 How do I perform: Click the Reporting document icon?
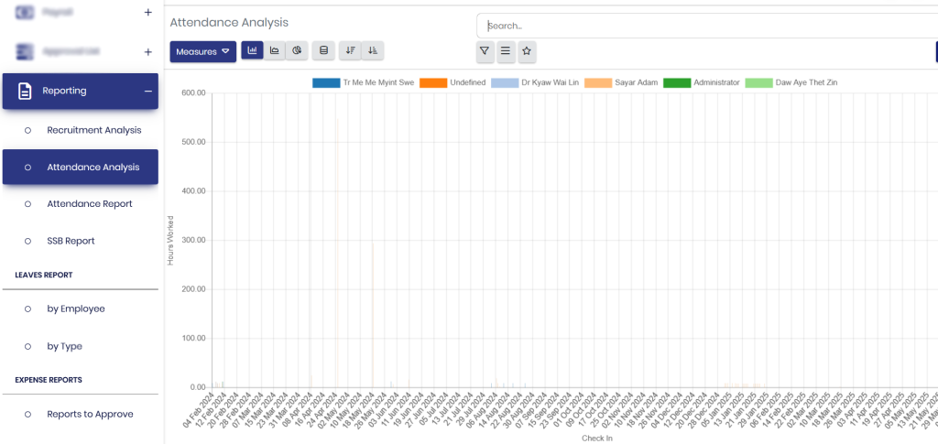(25, 91)
